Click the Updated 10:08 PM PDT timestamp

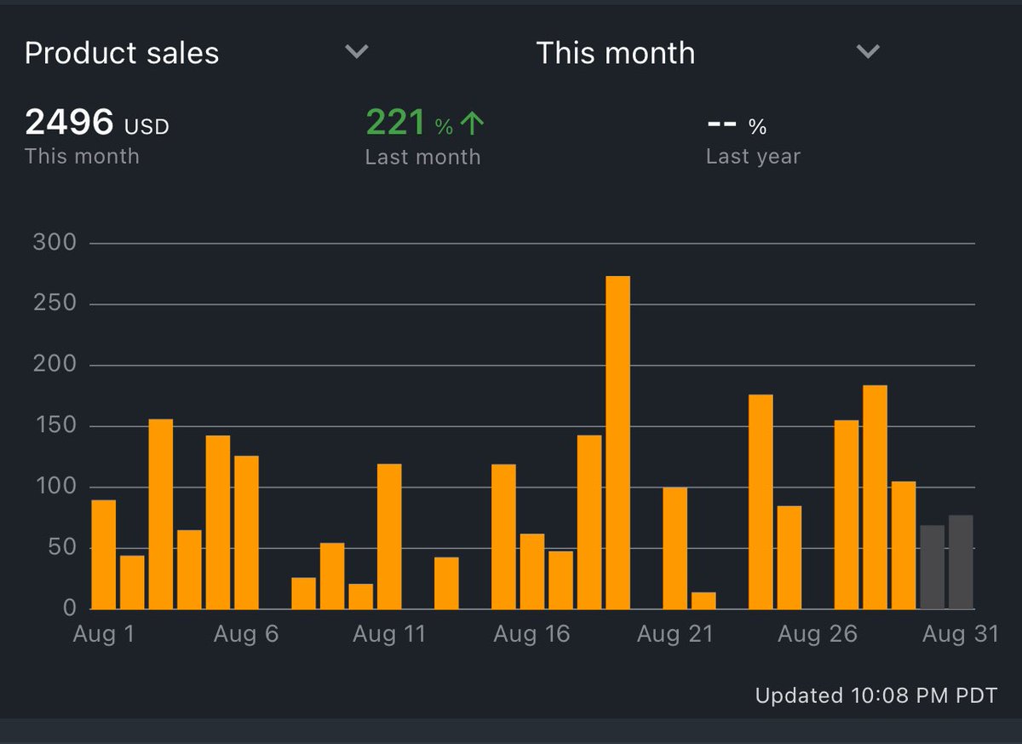(x=876, y=695)
